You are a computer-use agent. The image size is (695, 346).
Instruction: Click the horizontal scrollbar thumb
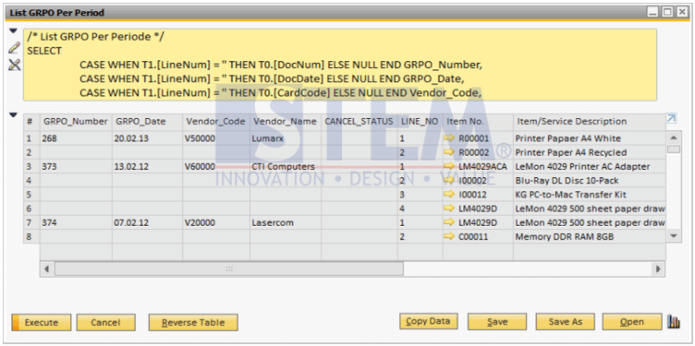[228, 268]
